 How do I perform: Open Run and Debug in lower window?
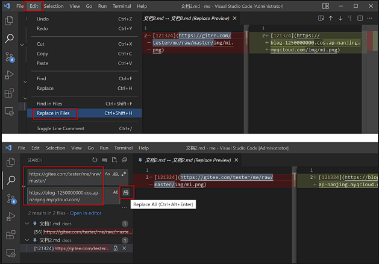tap(11, 216)
